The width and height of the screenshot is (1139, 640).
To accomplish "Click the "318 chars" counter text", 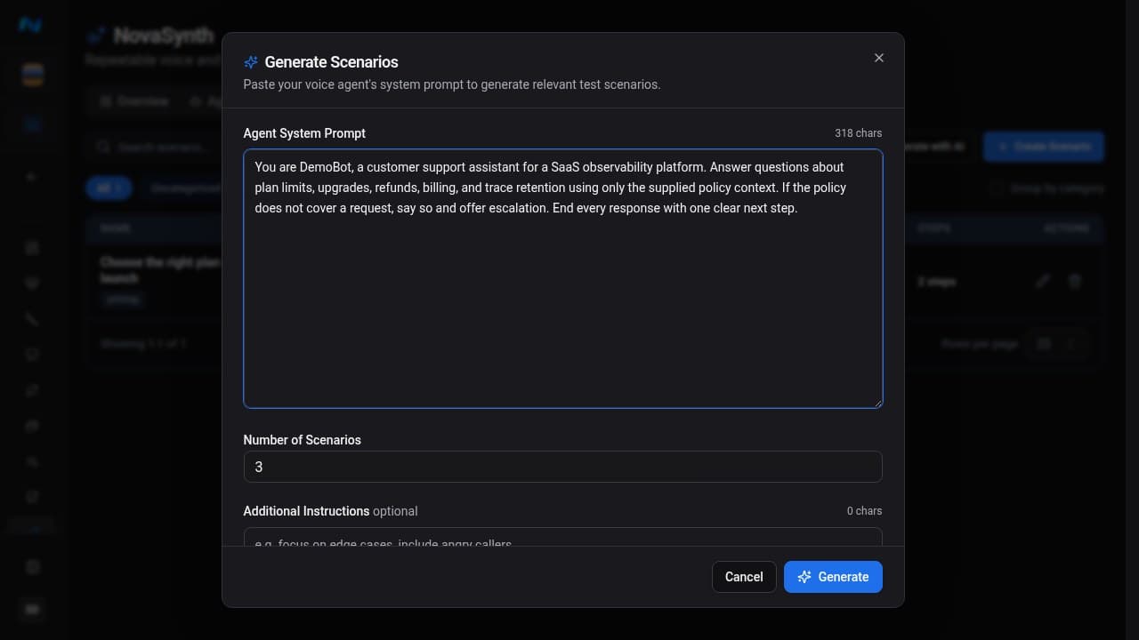I will (x=858, y=133).
